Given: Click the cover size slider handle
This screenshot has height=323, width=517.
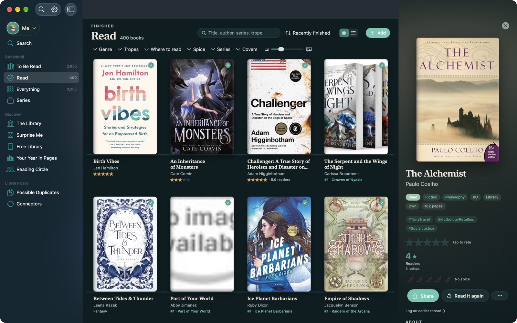Looking at the screenshot, I should [281, 49].
